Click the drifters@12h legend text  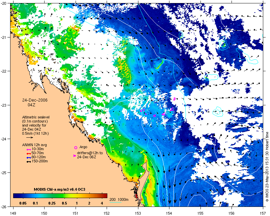coord(90,155)
